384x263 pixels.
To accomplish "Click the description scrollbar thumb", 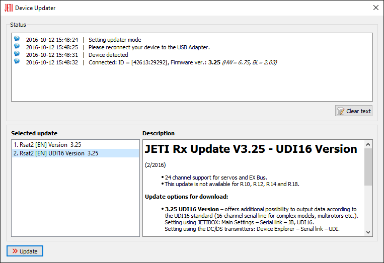I will [x=368, y=167].
